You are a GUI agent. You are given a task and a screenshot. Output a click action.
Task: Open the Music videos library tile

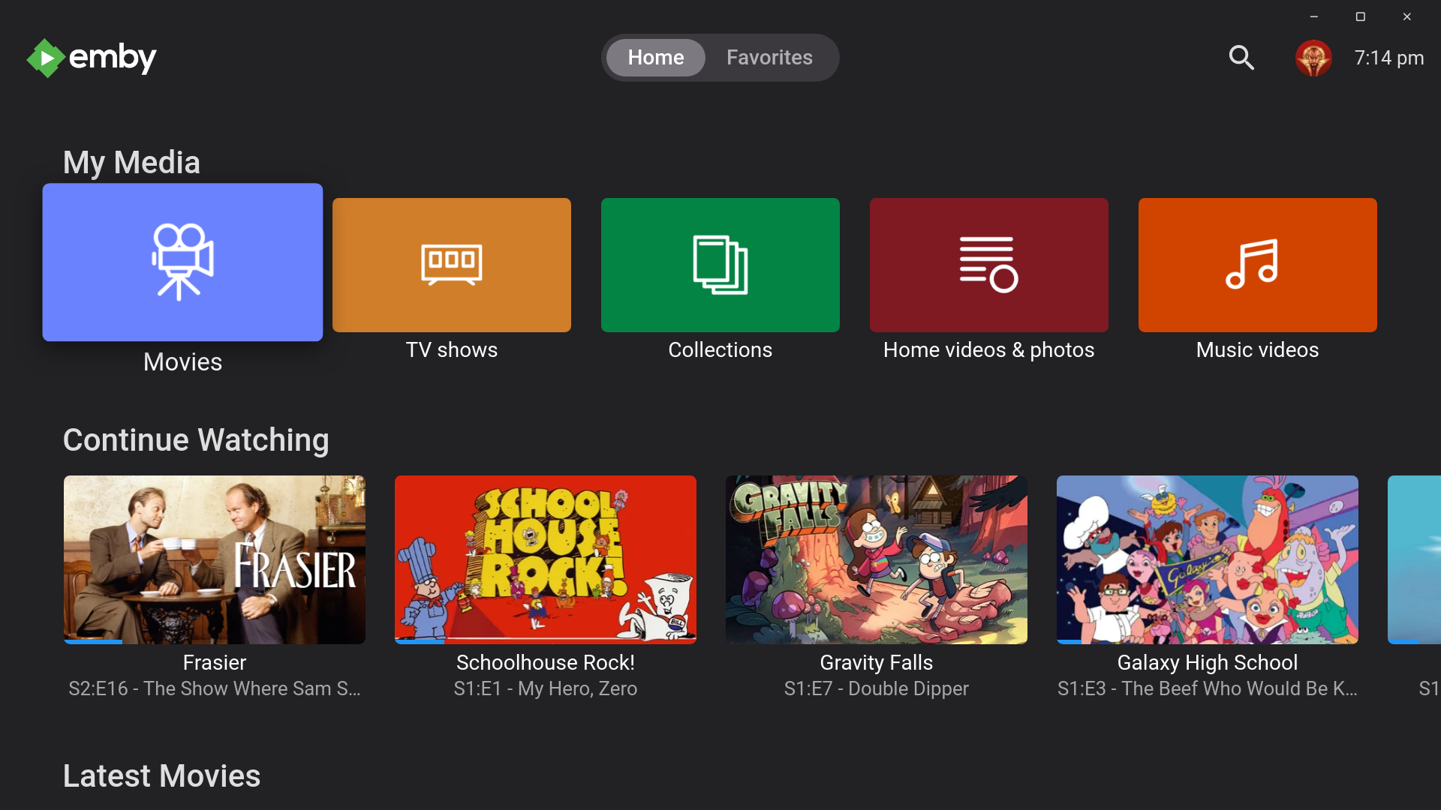click(x=1257, y=265)
